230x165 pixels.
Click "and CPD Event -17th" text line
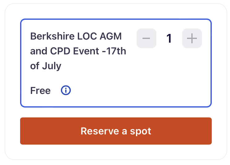click(x=78, y=51)
